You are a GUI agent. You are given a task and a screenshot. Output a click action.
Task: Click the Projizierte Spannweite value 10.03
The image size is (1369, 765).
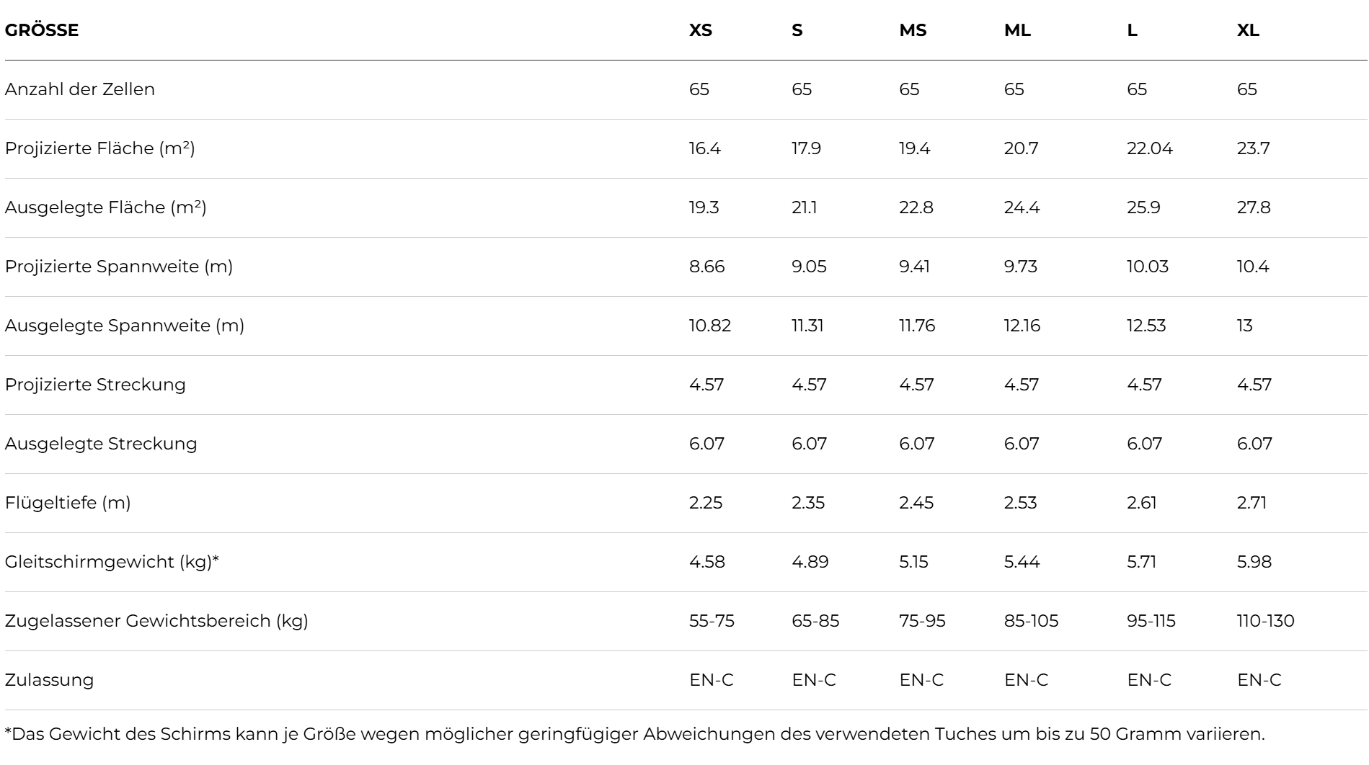click(1147, 267)
